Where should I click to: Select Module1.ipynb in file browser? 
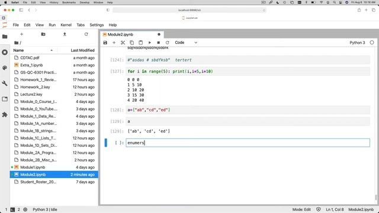pos(54,167)
